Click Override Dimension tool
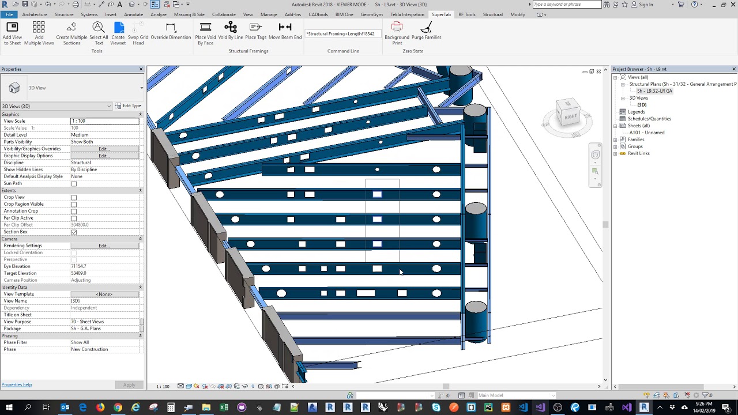Viewport: 738px width, 415px height. (171, 31)
